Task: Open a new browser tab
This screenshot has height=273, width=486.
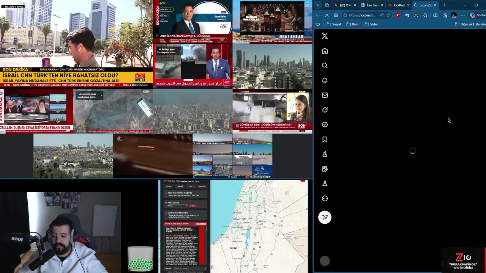Action: coord(444,5)
